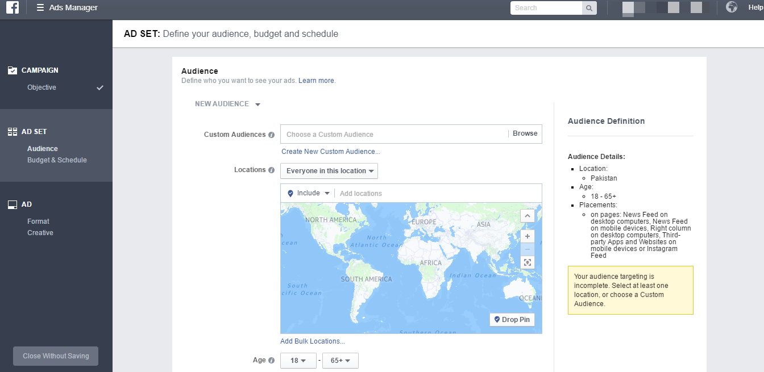Click the Ad Set grid icon
Viewport: 764px width, 372px height.
[x=13, y=132]
